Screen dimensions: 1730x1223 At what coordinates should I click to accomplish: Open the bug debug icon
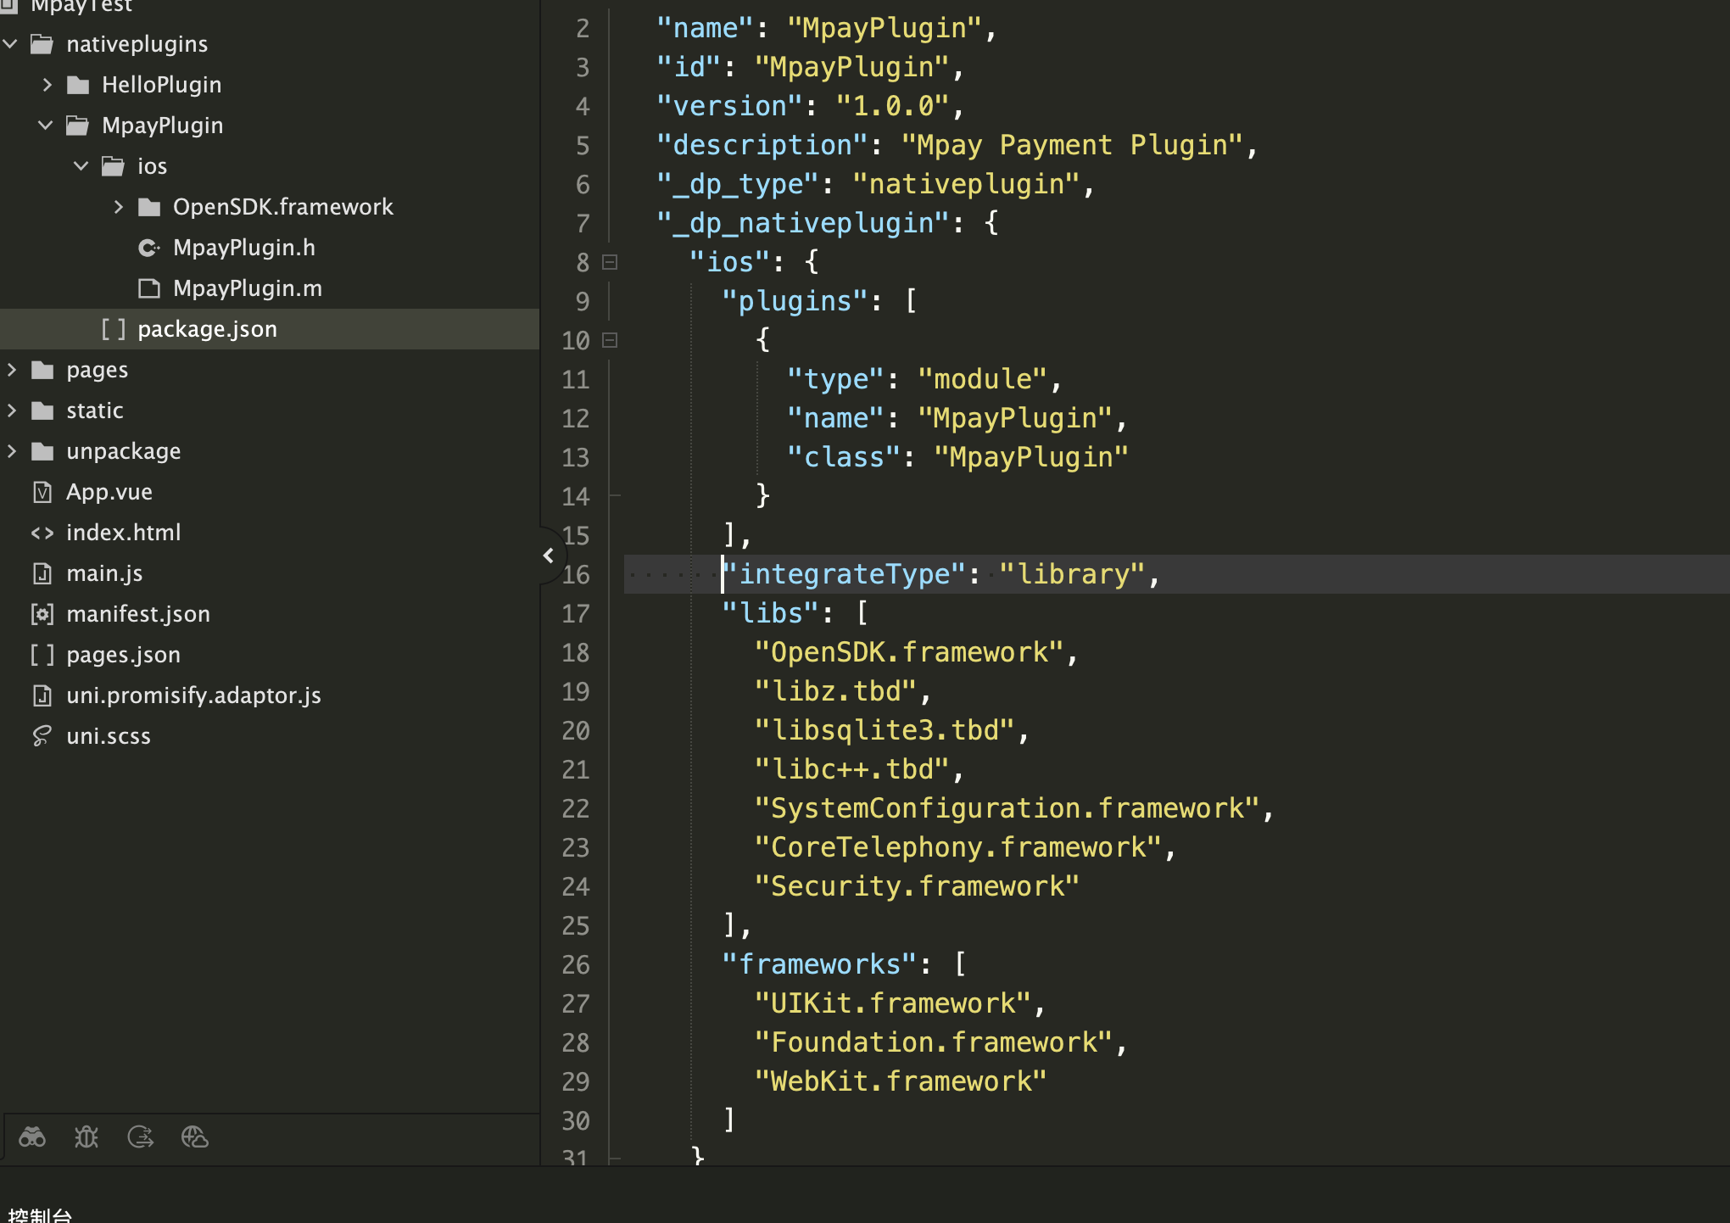(x=86, y=1136)
